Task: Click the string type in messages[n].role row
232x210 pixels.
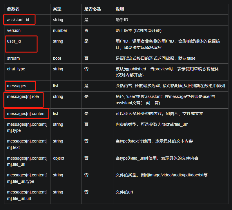Action: (58, 96)
